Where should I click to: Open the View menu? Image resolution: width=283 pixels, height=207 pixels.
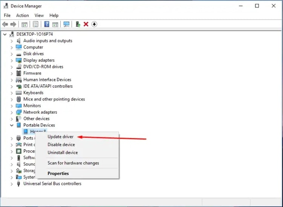pos(39,15)
